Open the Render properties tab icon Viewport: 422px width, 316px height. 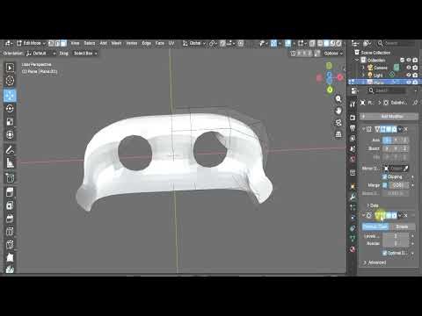(353, 118)
